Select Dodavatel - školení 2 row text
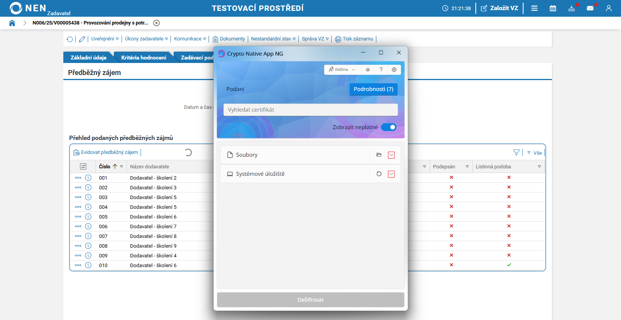Image resolution: width=621 pixels, height=320 pixels. pos(153,178)
